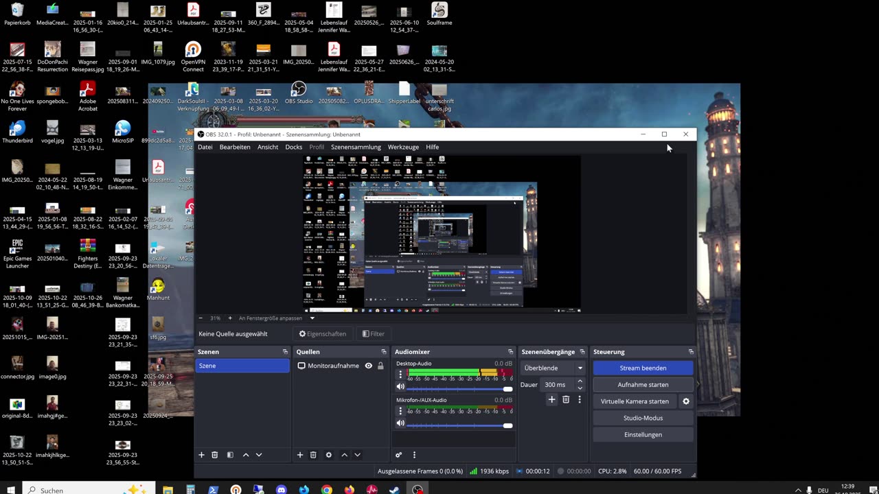Open the Werkzeuge menu
The image size is (879, 494).
click(403, 147)
